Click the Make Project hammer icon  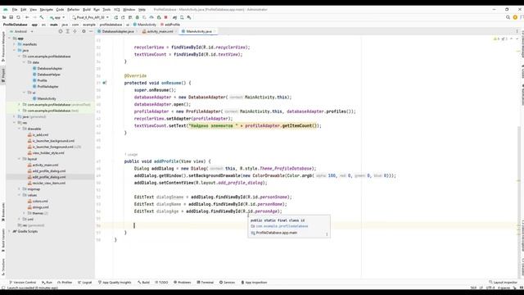click(42, 17)
